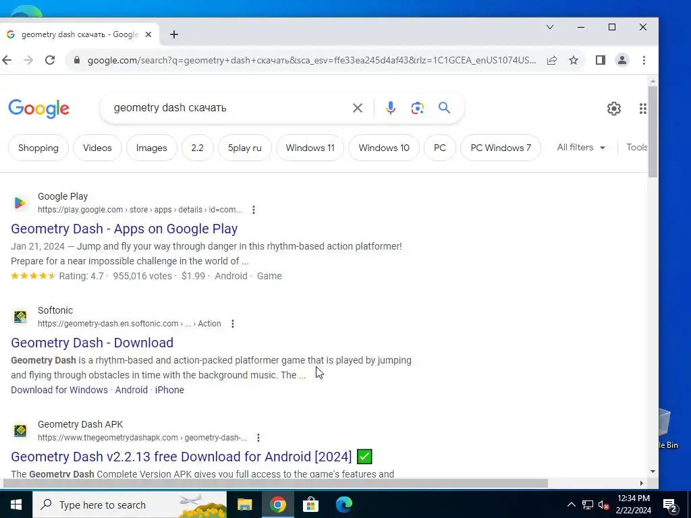Open Google search settings gear

tap(614, 109)
